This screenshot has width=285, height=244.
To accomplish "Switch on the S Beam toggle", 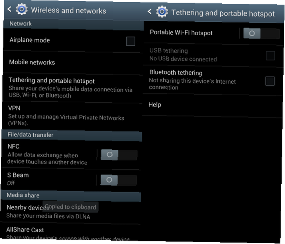I will [119, 180].
